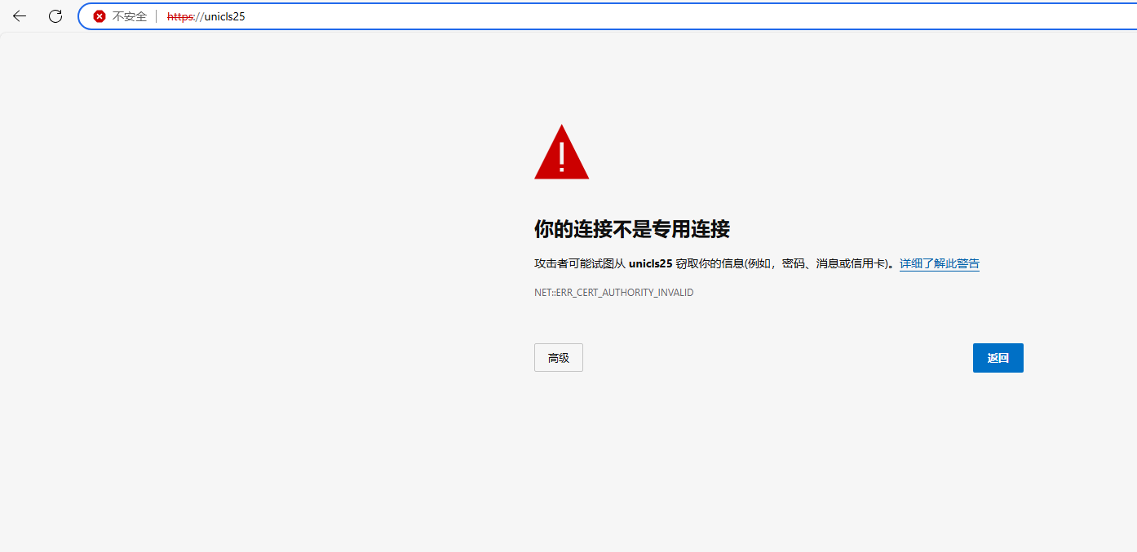Screen dimensions: 1137x552
Task: Click the NET::ERR_CERT_AUTHORITY_INVALID error code
Action: coord(613,292)
